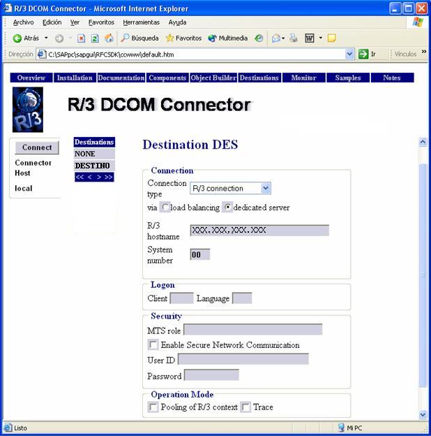The width and height of the screenshot is (431, 436).
Task: Click the Mail envelope icon
Action: 276,38
